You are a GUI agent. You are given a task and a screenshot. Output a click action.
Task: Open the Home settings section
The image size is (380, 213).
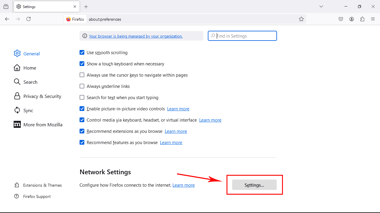click(17, 67)
